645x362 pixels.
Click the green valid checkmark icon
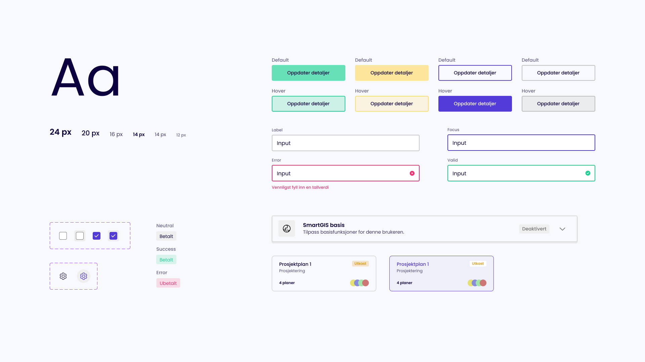pos(588,173)
